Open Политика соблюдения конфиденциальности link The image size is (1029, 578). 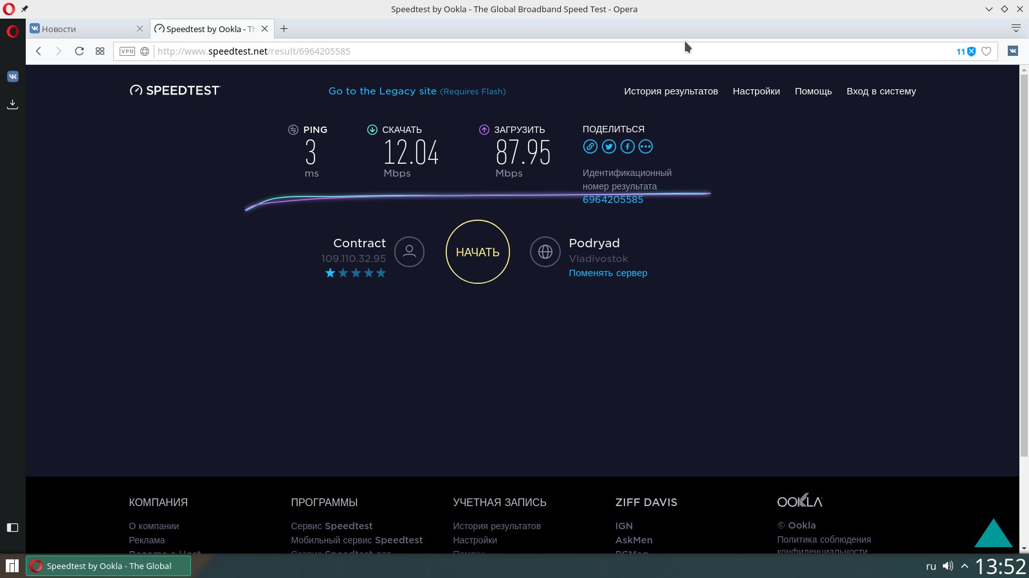(824, 545)
